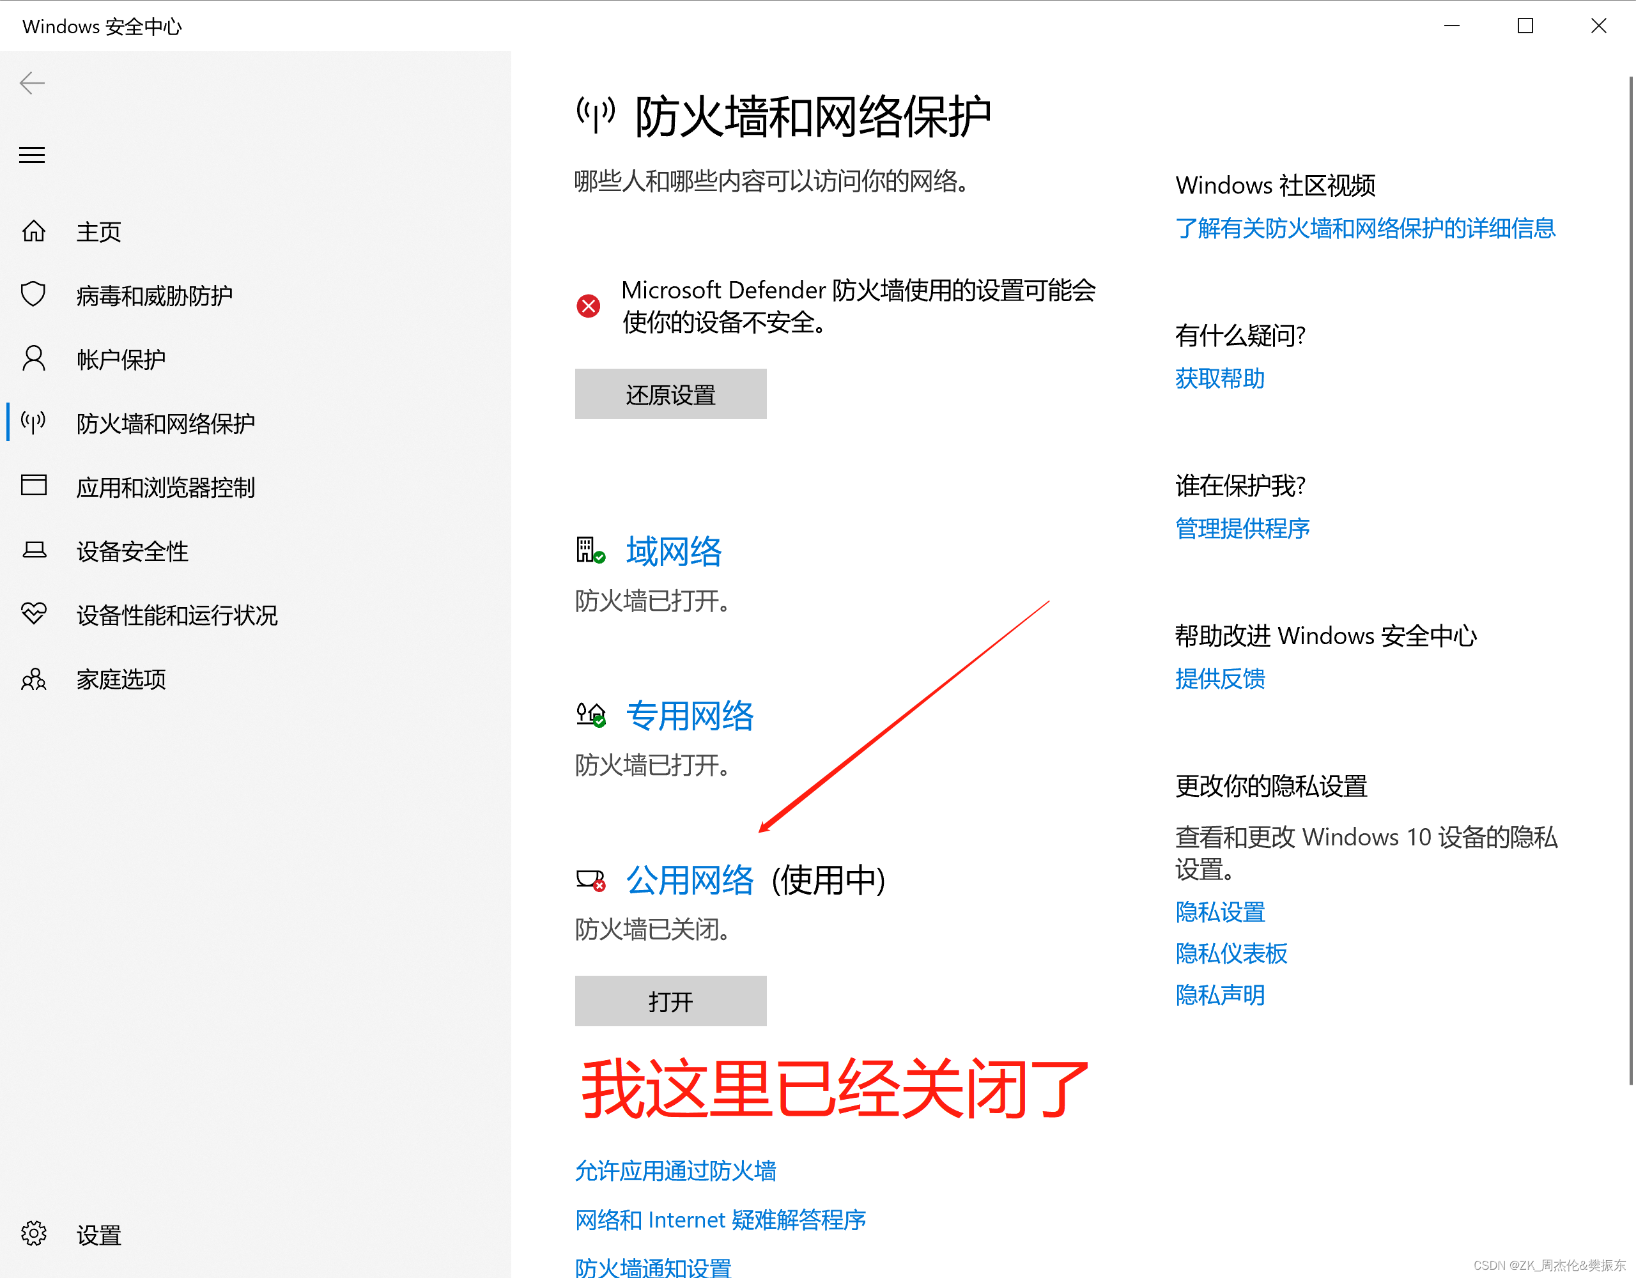This screenshot has height=1278, width=1636.
Task: Click 管理提供程序 link
Action: (x=1242, y=528)
